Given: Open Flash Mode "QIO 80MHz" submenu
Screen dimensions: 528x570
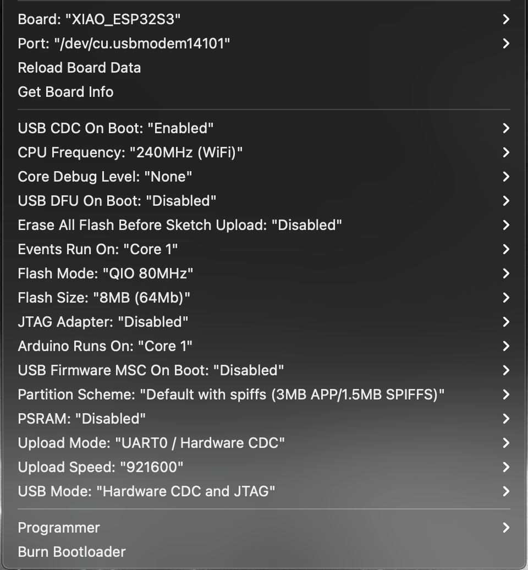Looking at the screenshot, I should pos(264,273).
